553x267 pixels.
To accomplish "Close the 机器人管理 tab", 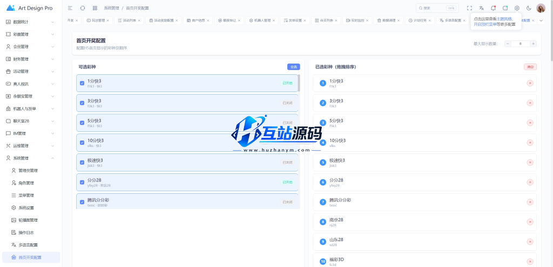I will point(273,20).
